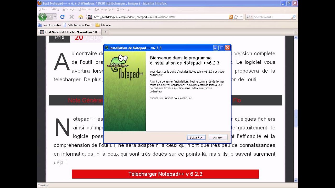This screenshot has height=188, width=335.
Task: Click the Notepad++ chameleon logo image
Action: [125, 67]
